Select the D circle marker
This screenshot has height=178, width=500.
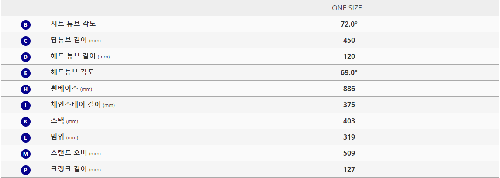26,57
